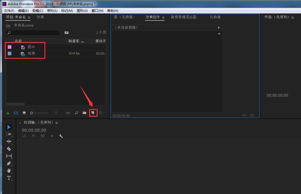Image resolution: width=301 pixels, height=194 pixels.
Task: Click the 媒体开 column header
Action: tap(101, 41)
